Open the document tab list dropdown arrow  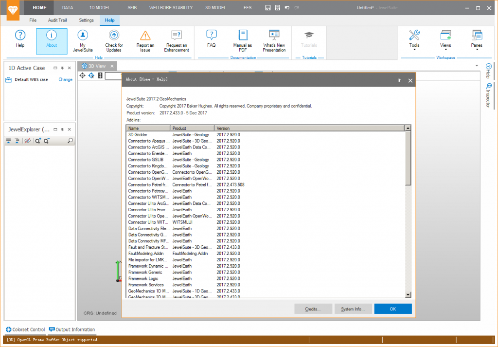477,66
